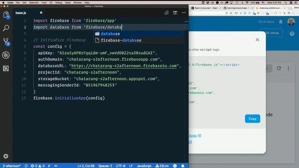This screenshot has width=299, height=168.
Task: Click the Firebase help question mark icon
Action: pyautogui.click(x=292, y=34)
